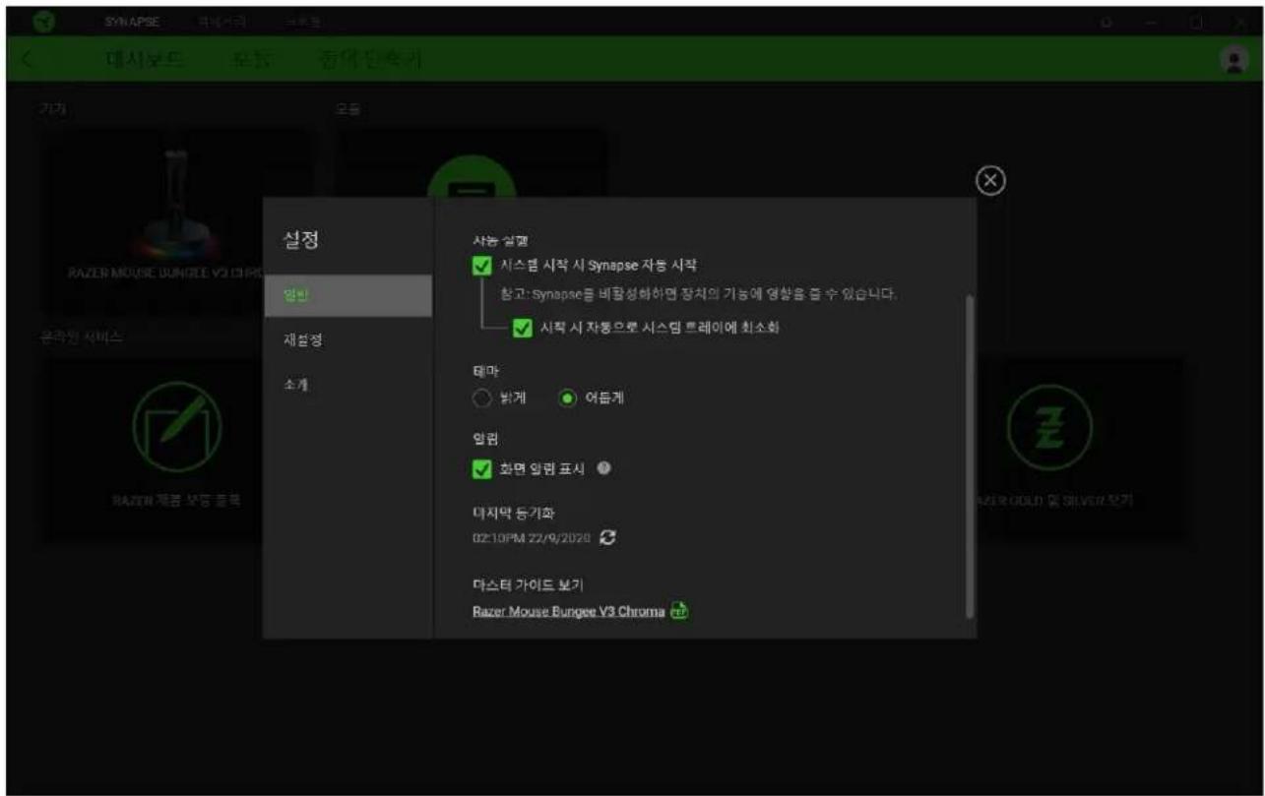This screenshot has height=796, width=1265.
Task: Open the 대시보드 tab in the green bar
Action: click(x=144, y=60)
